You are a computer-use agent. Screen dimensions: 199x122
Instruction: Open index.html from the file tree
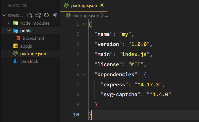[x=33, y=38]
